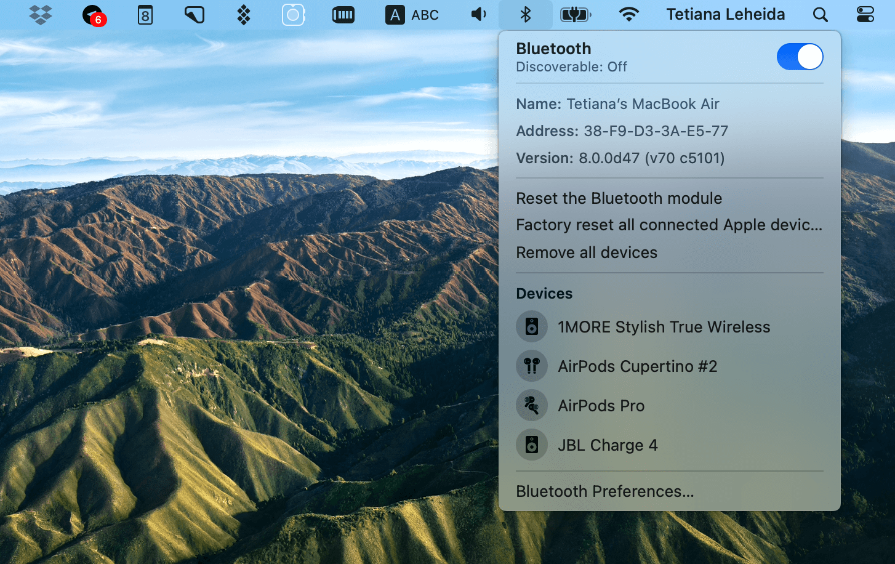This screenshot has width=895, height=564.
Task: Open the Telegram icon with the 6 badge
Action: click(x=94, y=15)
